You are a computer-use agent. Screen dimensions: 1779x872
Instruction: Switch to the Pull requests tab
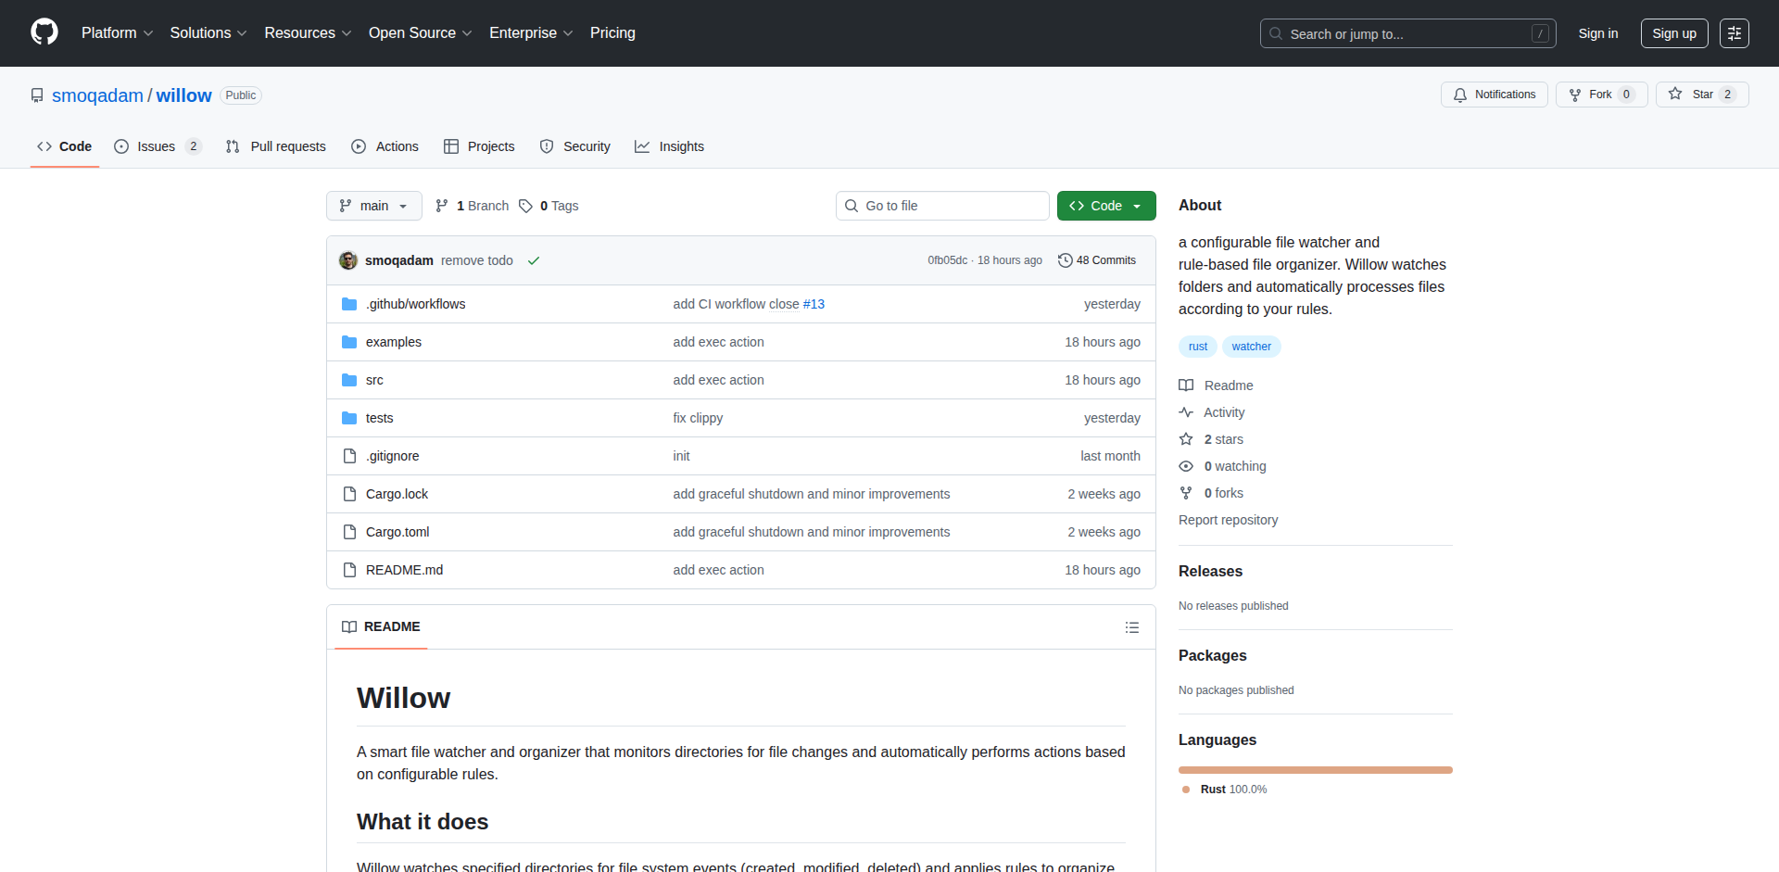click(276, 146)
